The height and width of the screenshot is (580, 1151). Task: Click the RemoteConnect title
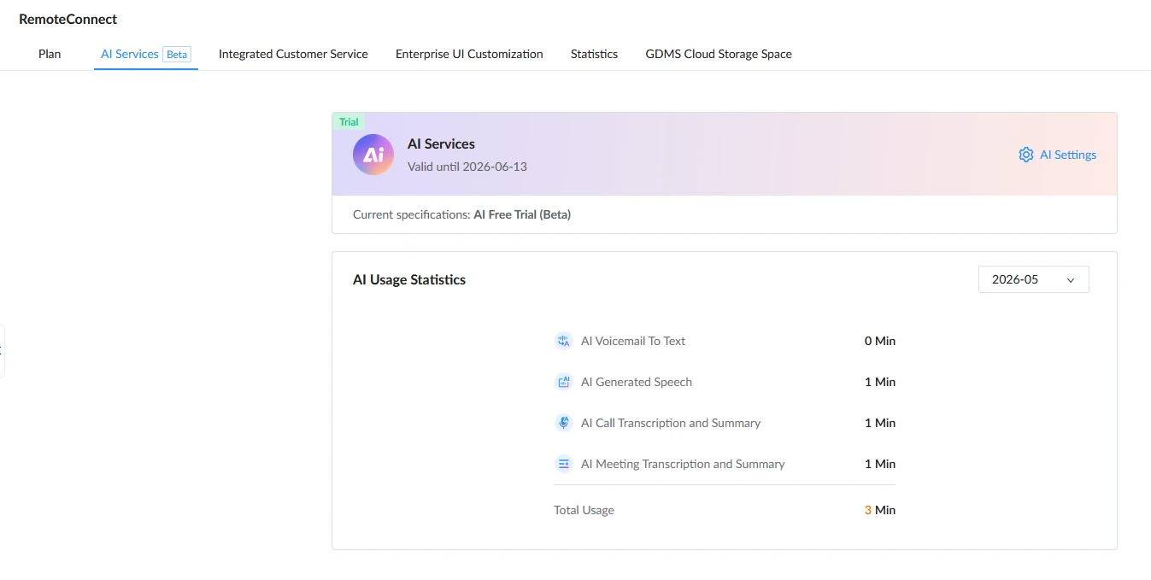(68, 19)
